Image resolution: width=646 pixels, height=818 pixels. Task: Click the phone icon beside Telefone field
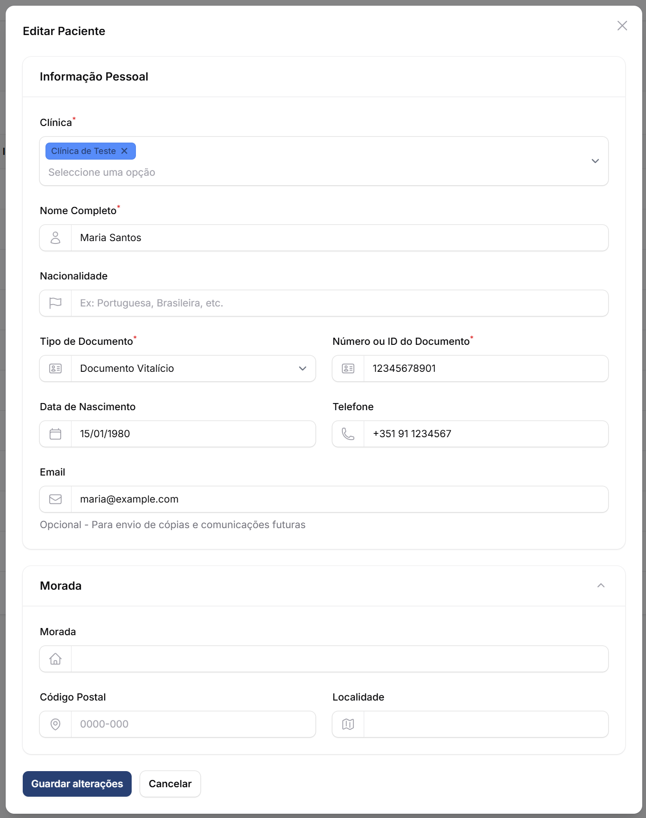tap(348, 434)
